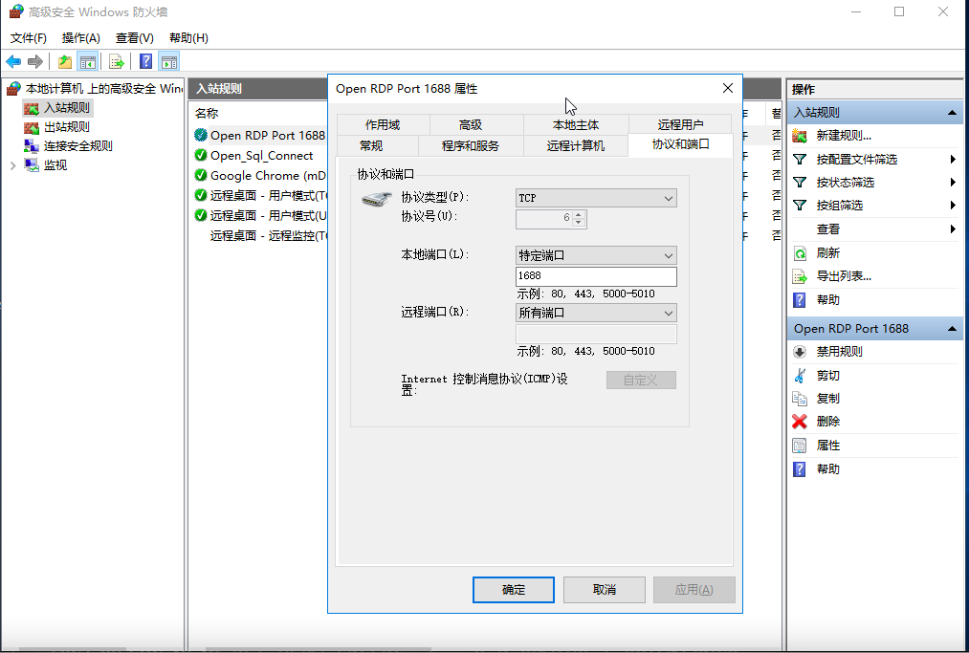Screen dimensions: 969x653
Task: Select the 远程桌面 - 远程监控 rule
Action: point(259,235)
